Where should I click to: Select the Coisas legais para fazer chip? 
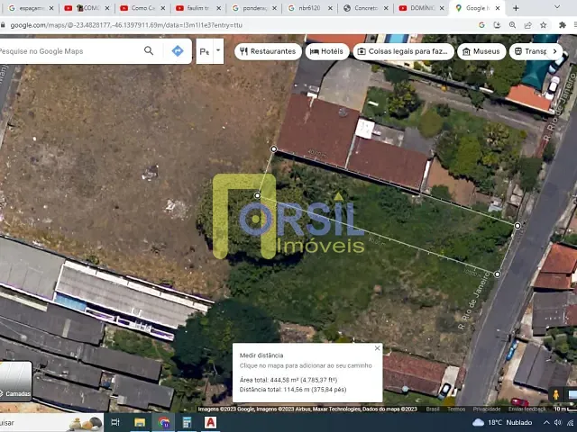point(403,51)
